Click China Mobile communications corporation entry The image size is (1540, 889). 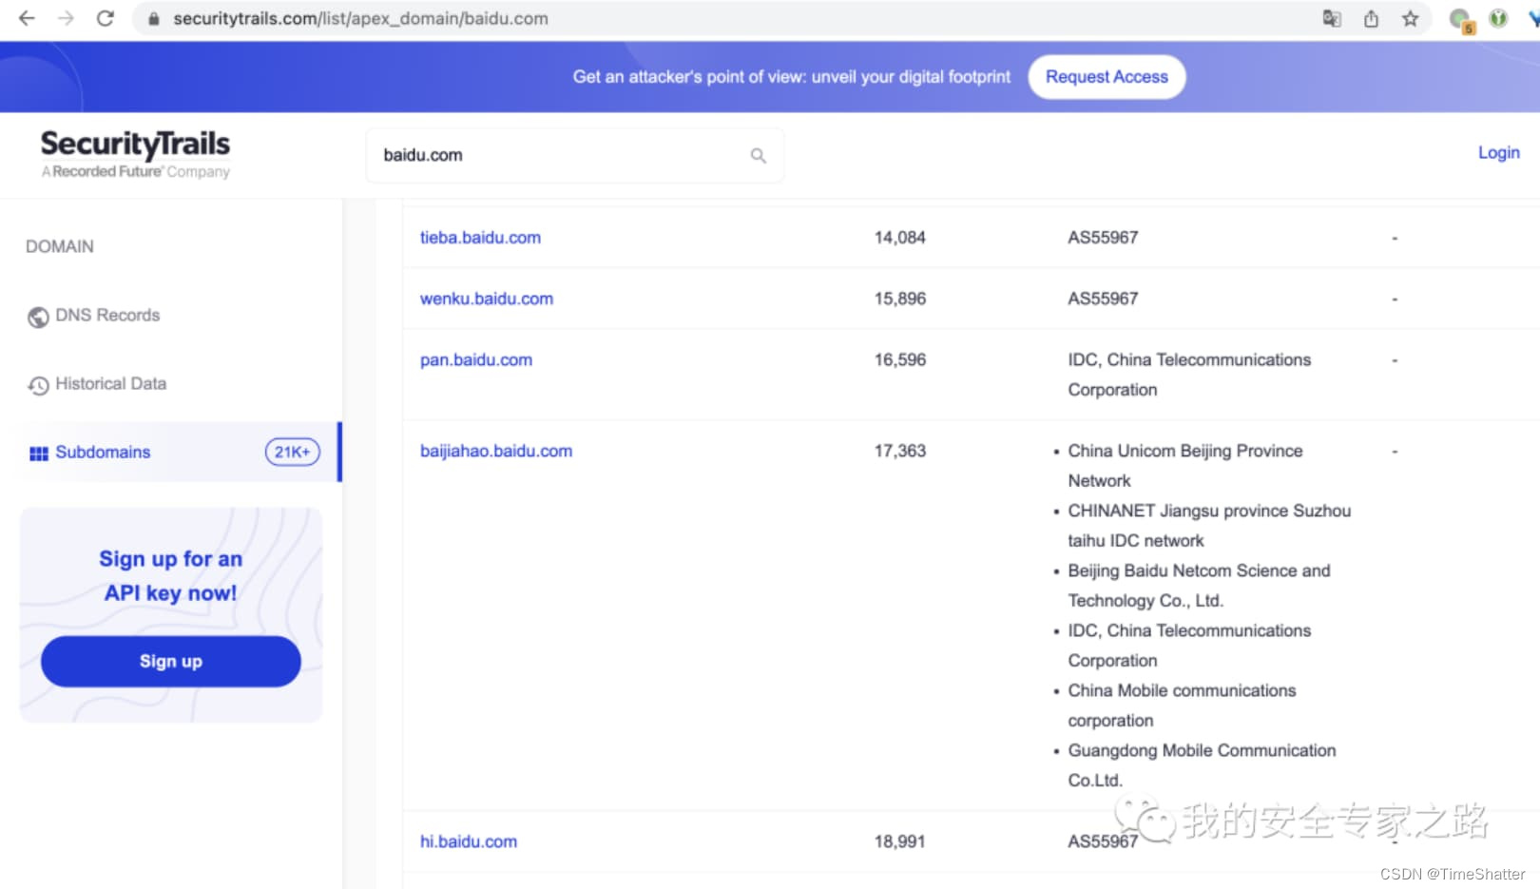pyautogui.click(x=1182, y=705)
